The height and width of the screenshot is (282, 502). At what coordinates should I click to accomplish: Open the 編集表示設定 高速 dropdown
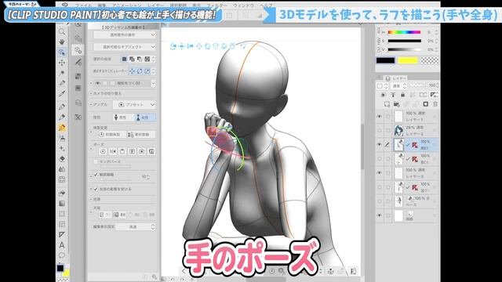(136, 226)
